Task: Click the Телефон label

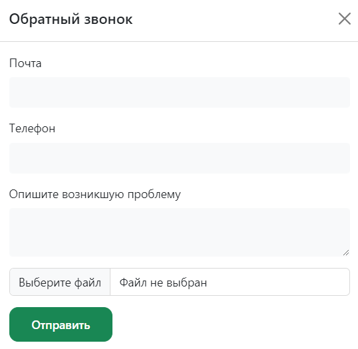Action: 32,128
